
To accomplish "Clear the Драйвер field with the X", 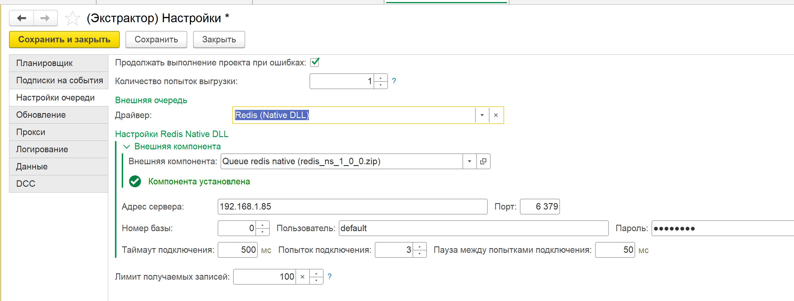I will [x=496, y=115].
